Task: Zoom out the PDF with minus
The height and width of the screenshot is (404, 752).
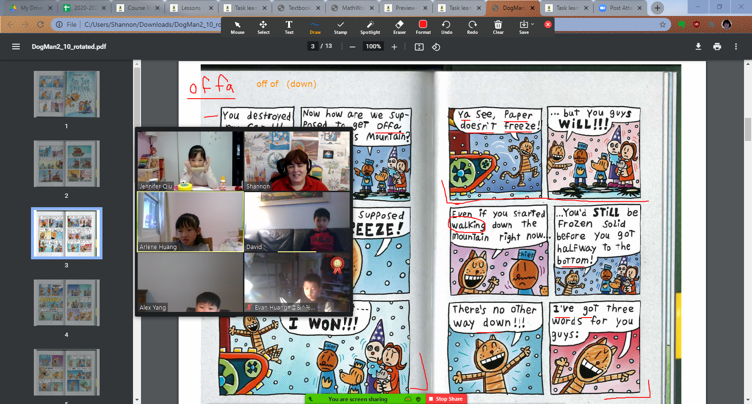Action: pos(352,47)
